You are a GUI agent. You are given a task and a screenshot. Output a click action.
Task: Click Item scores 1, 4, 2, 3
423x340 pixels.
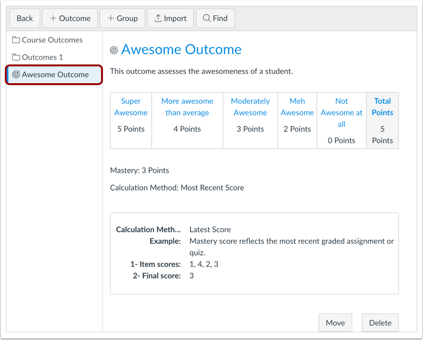[204, 264]
